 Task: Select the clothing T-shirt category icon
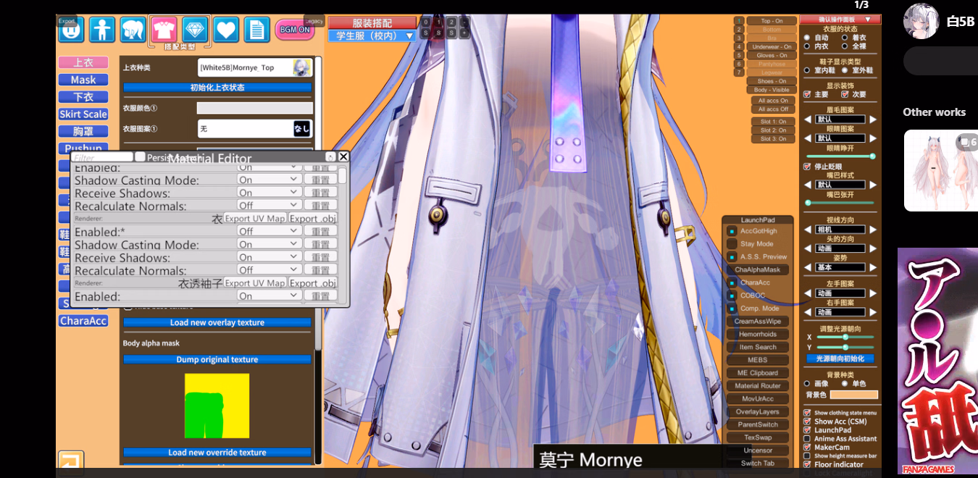pos(164,30)
